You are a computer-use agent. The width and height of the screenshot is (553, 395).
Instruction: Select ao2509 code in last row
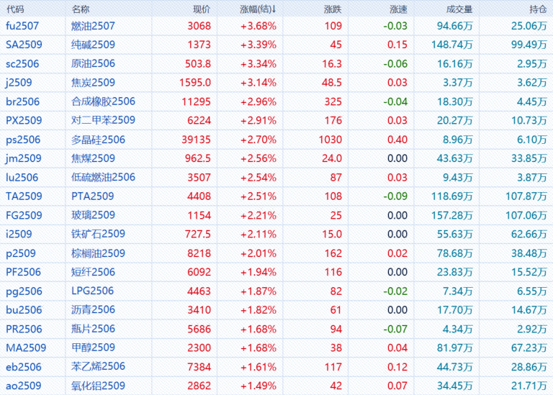(24, 386)
